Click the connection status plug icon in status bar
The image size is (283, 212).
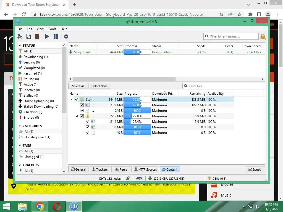(128, 179)
